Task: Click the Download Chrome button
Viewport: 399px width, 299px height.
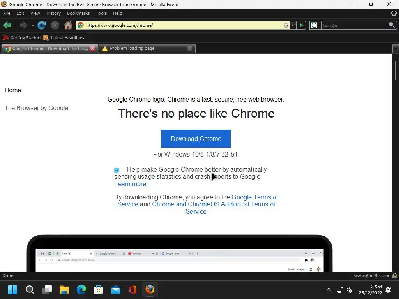Action: point(196,139)
